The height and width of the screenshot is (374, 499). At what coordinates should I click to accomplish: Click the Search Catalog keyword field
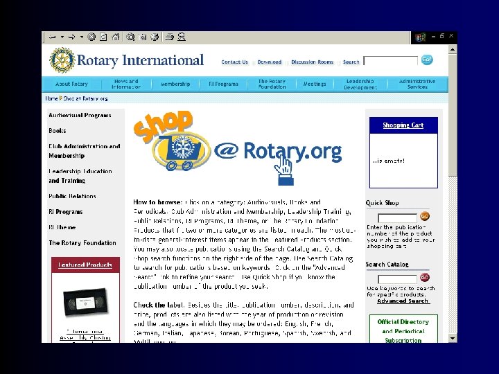pos(397,279)
